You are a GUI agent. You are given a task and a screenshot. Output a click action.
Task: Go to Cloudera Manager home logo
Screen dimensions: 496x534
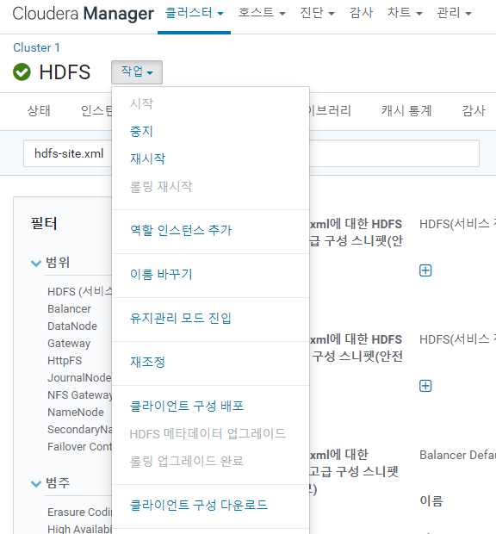point(83,14)
